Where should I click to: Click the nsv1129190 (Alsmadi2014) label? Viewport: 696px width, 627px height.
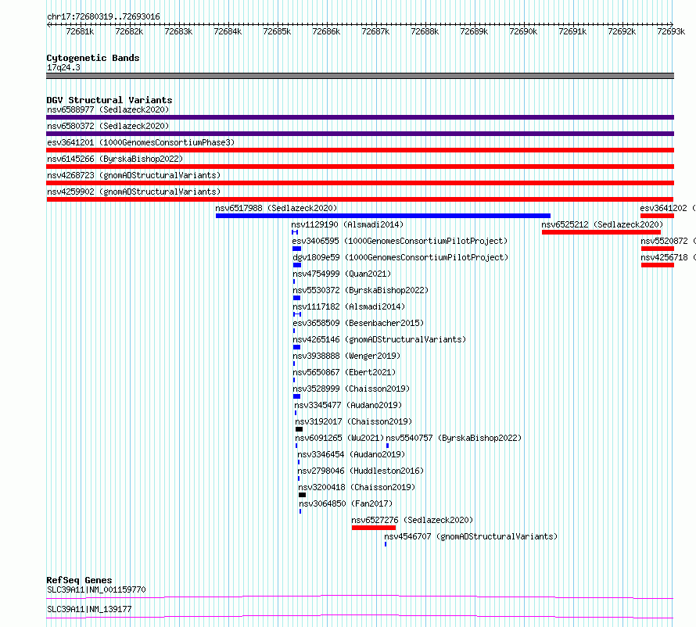coord(347,224)
